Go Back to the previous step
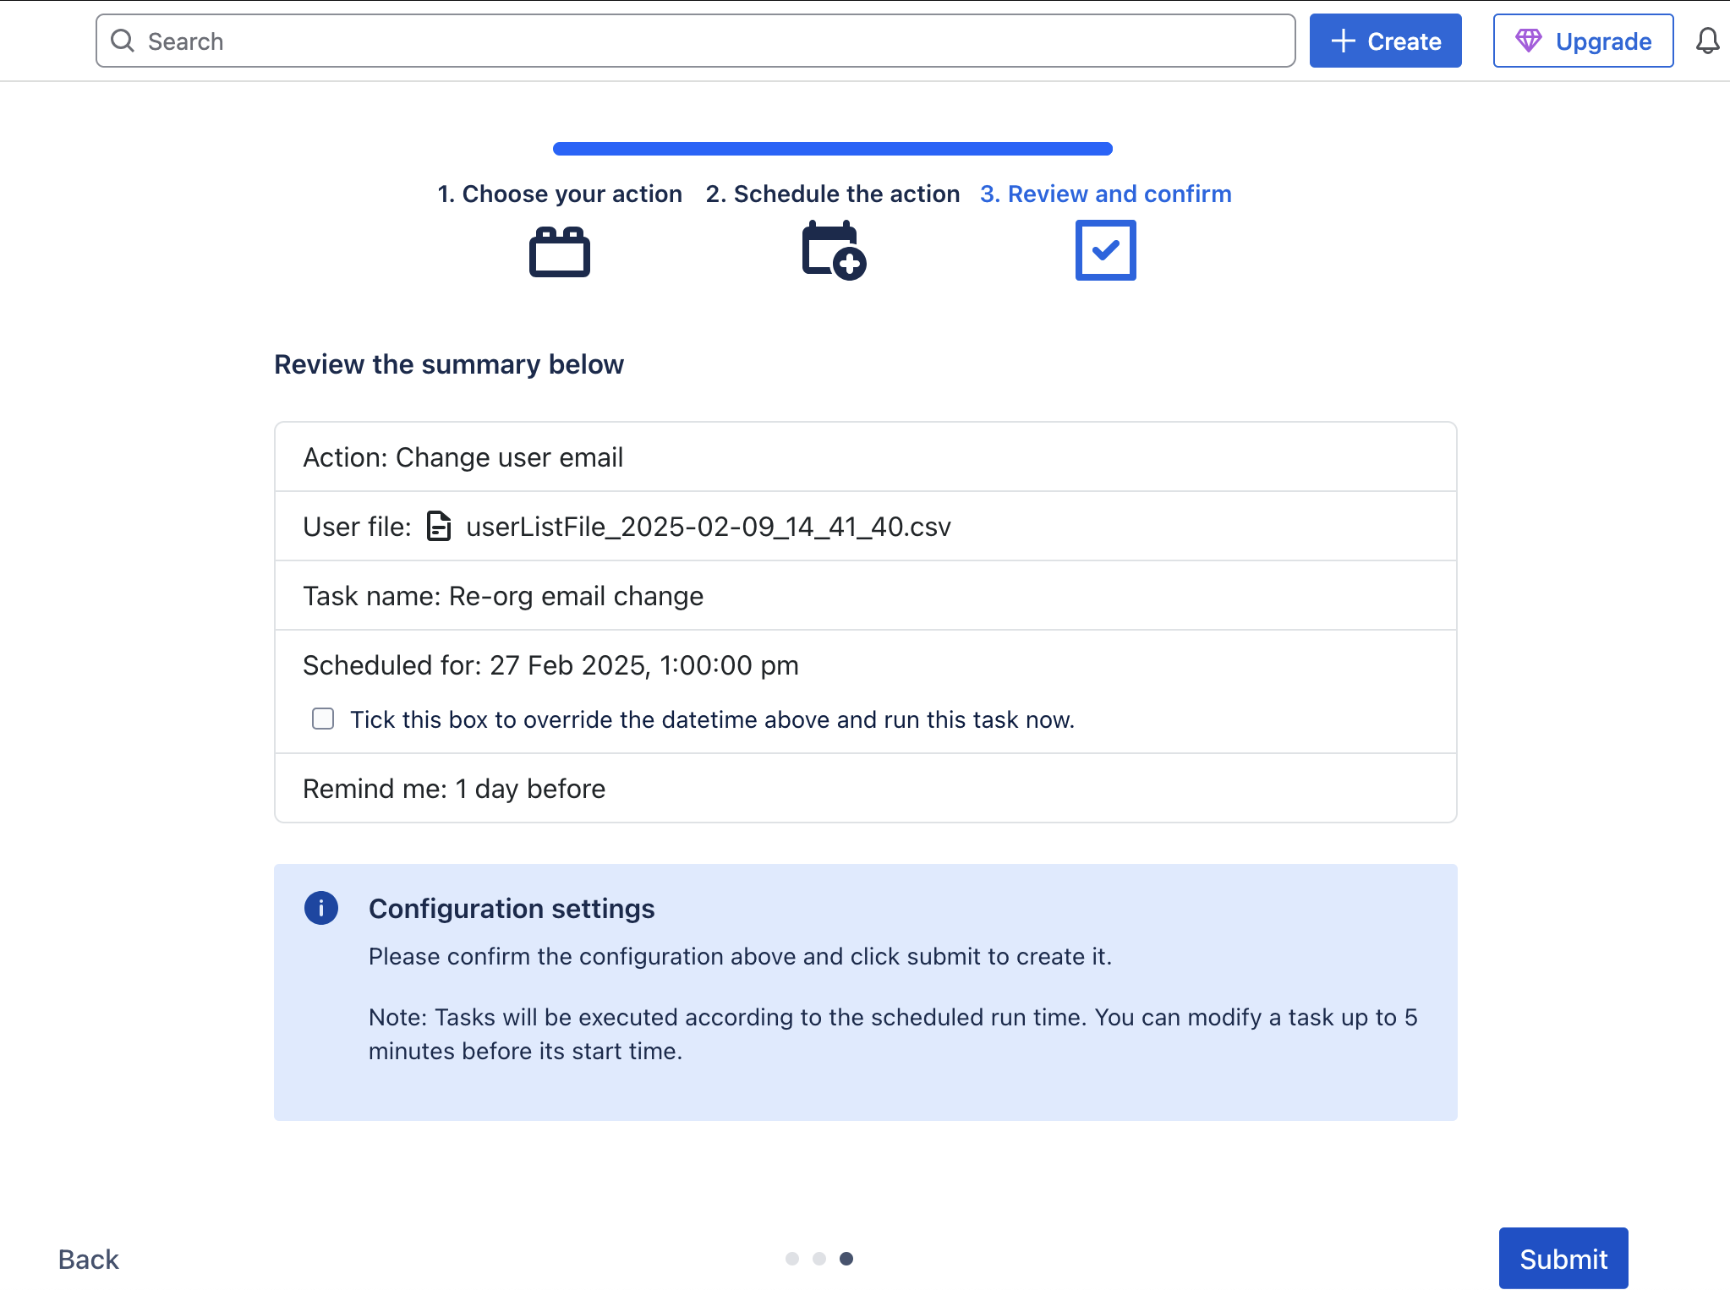1730x1290 pixels. [x=87, y=1259]
